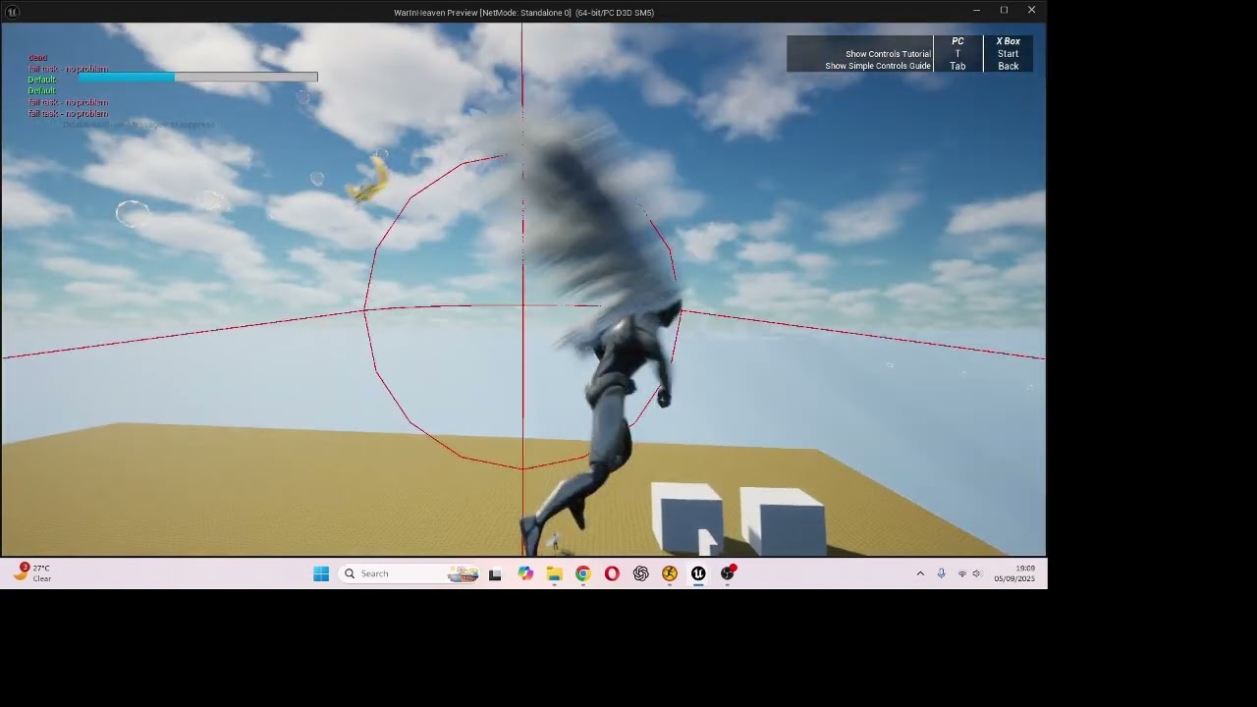The height and width of the screenshot is (707, 1257).
Task: Open the dark round icon with red badge
Action: (728, 573)
